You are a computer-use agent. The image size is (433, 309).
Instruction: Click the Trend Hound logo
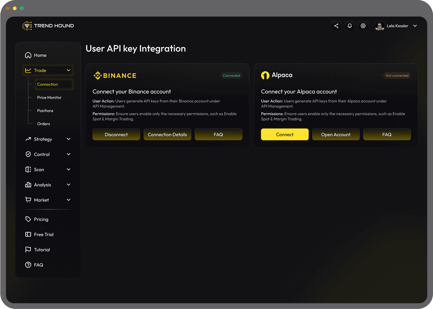[x=48, y=26]
